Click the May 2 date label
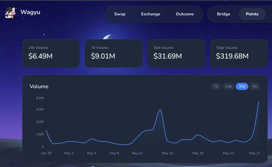Screen dimensions: 272x167 69,153
